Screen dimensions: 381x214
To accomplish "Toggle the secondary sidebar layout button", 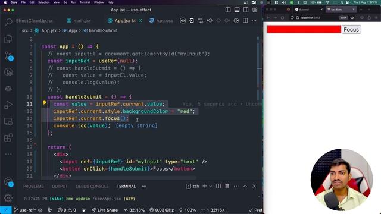I will tap(246, 10).
